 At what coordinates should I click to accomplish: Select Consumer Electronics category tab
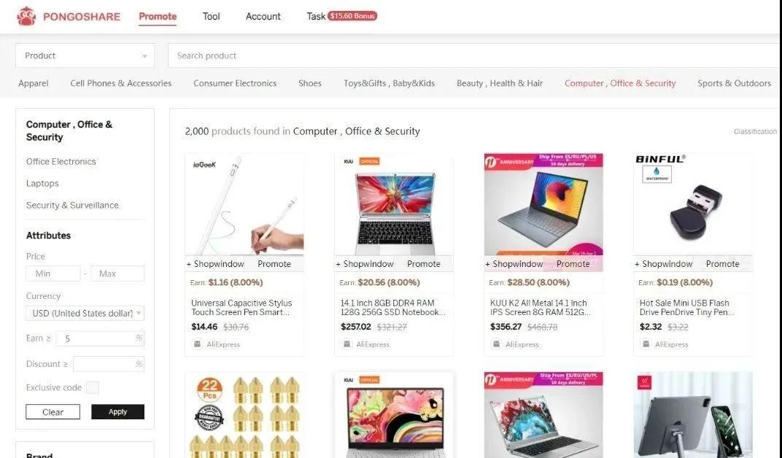coord(235,83)
